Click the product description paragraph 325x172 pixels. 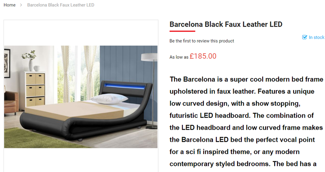[246, 121]
